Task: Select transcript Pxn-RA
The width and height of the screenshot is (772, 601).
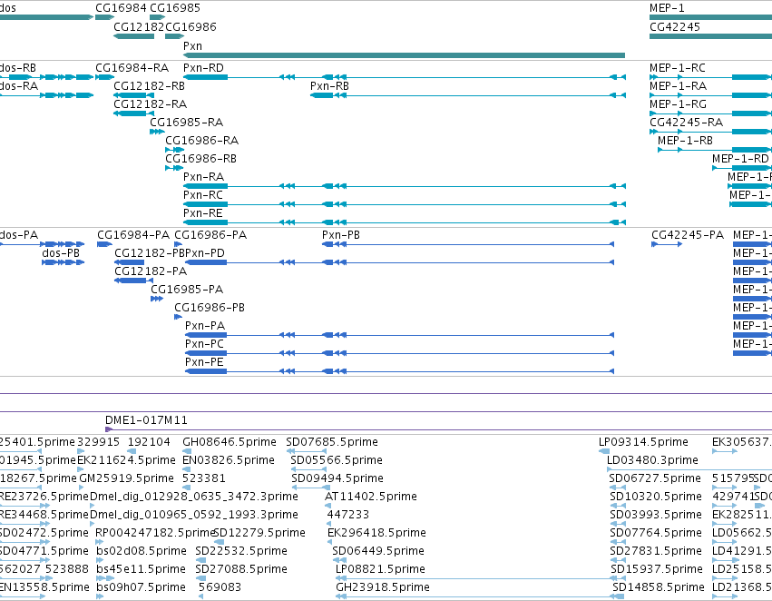Action: (405, 186)
